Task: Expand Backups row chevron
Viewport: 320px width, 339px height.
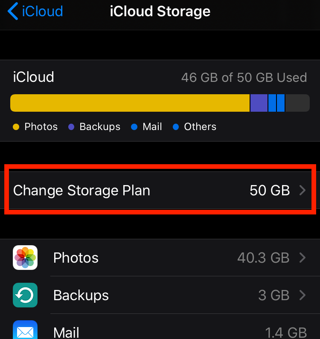Action: 303,295
